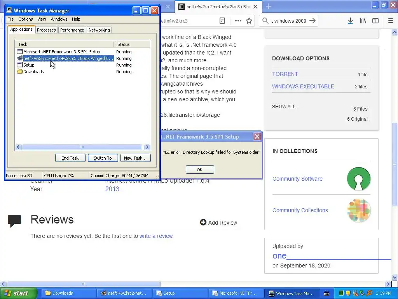This screenshot has height=299, width=398.
Task: Click the Add Review plus icon
Action: click(203, 222)
